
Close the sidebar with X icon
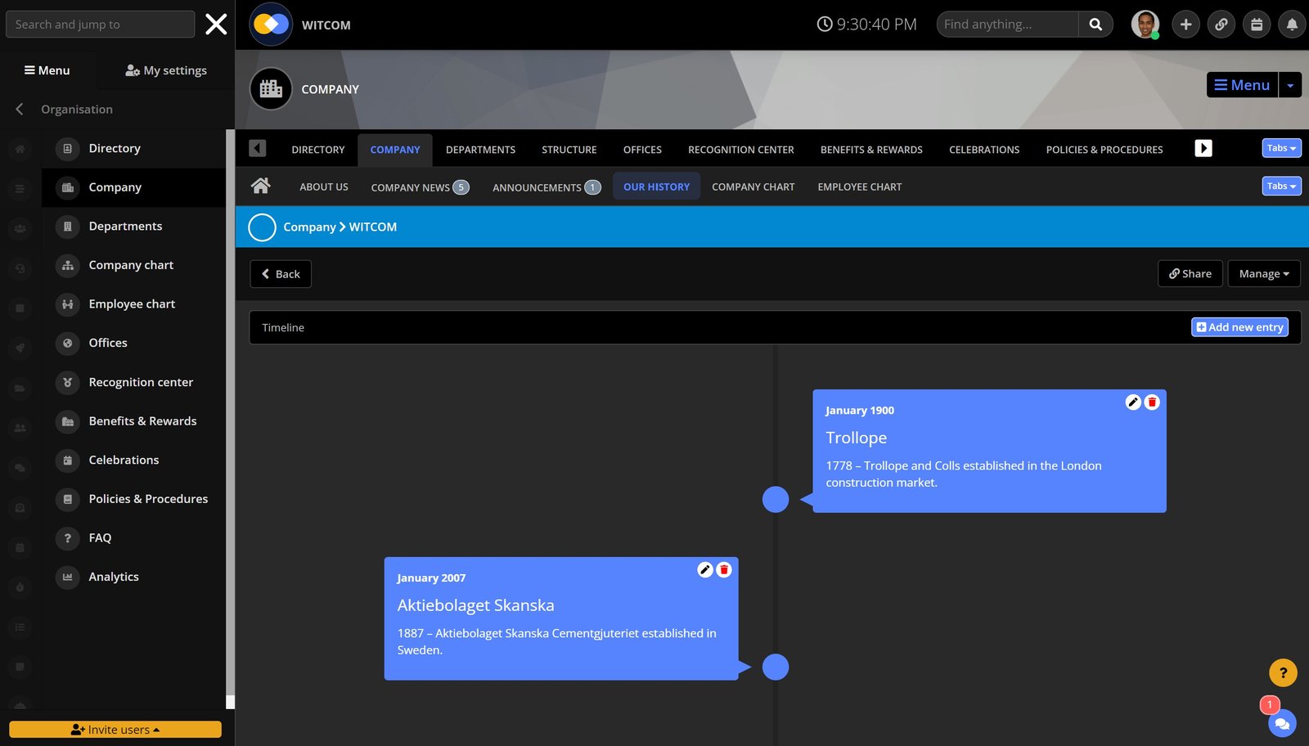pyautogui.click(x=216, y=25)
